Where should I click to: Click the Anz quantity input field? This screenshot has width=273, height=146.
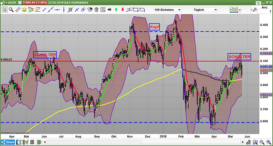(264, 12)
